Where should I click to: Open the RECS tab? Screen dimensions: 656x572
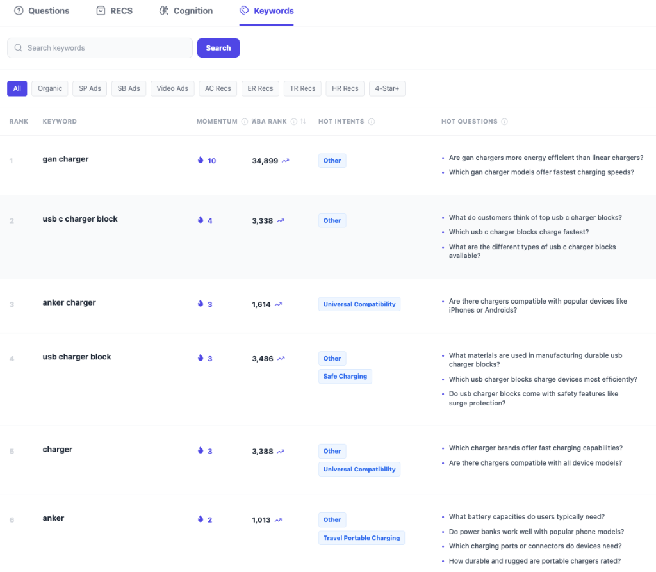pos(114,11)
